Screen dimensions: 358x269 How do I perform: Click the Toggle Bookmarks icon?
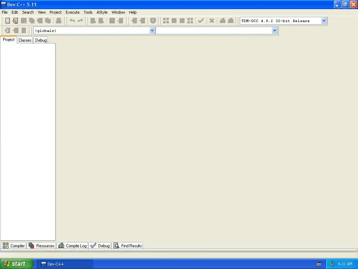click(16, 30)
